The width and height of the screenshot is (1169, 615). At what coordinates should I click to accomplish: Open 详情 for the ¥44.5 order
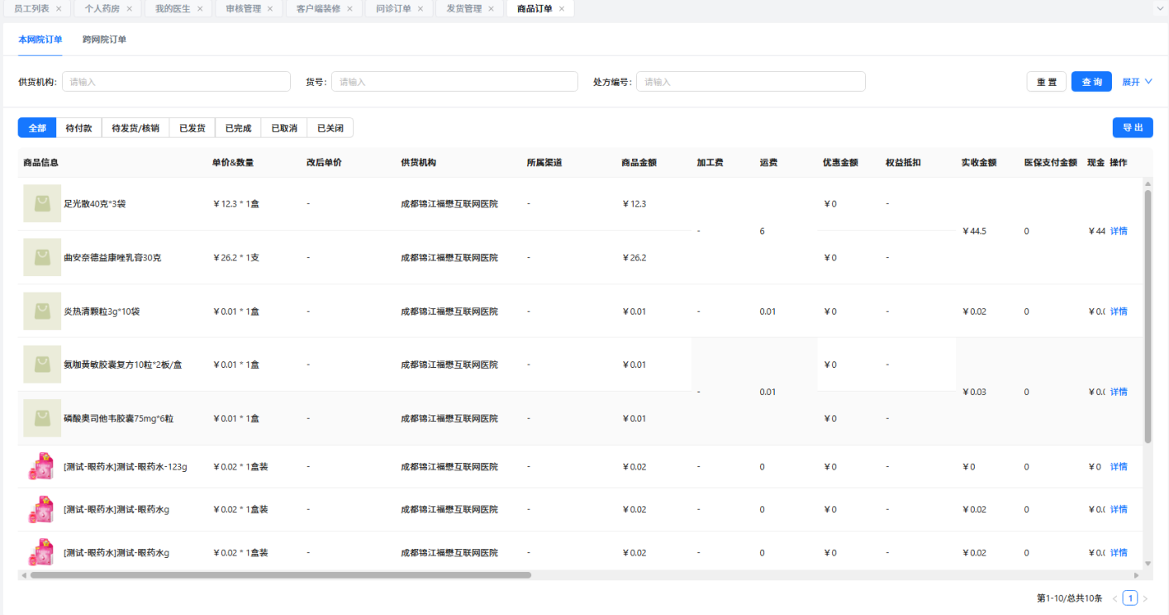(x=1119, y=231)
